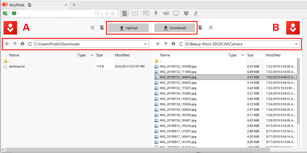Expand the D:\Bakup Micro SD path dropdown
The image size is (307, 153).
click(x=296, y=44)
